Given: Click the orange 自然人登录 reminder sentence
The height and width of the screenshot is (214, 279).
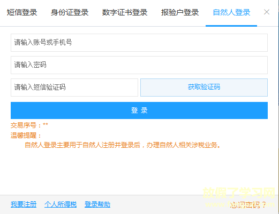Looking at the screenshot, I should (123, 145).
